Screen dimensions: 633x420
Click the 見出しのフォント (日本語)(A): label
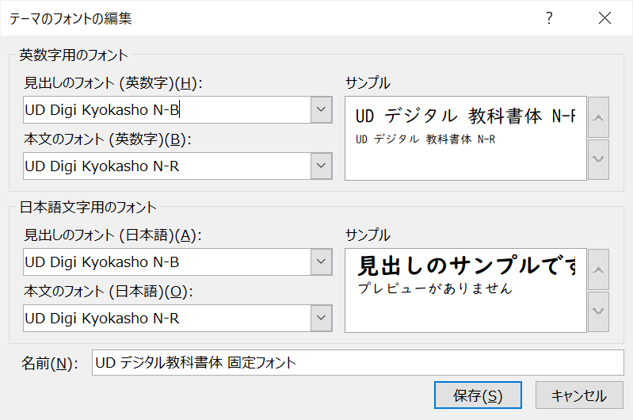coord(113,235)
